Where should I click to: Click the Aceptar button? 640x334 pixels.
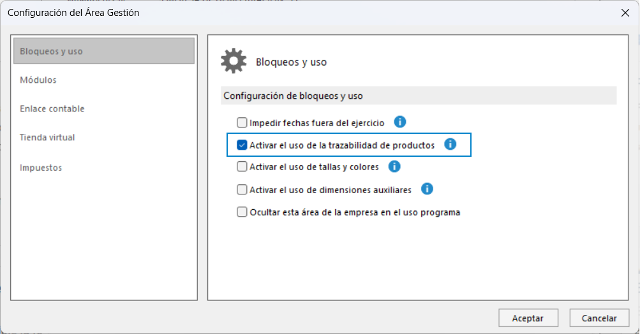(x=528, y=318)
